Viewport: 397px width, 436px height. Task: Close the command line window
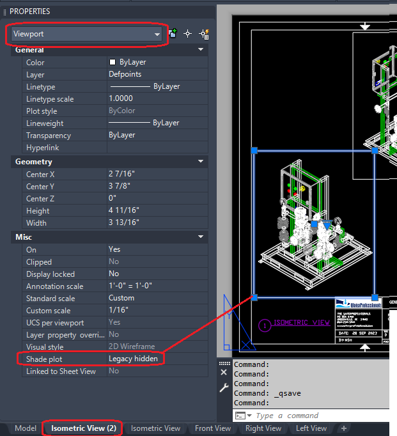[x=224, y=372]
